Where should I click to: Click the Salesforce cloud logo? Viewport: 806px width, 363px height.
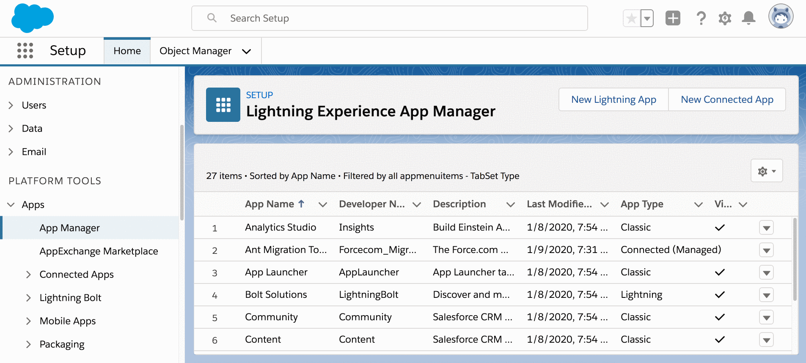pos(33,18)
